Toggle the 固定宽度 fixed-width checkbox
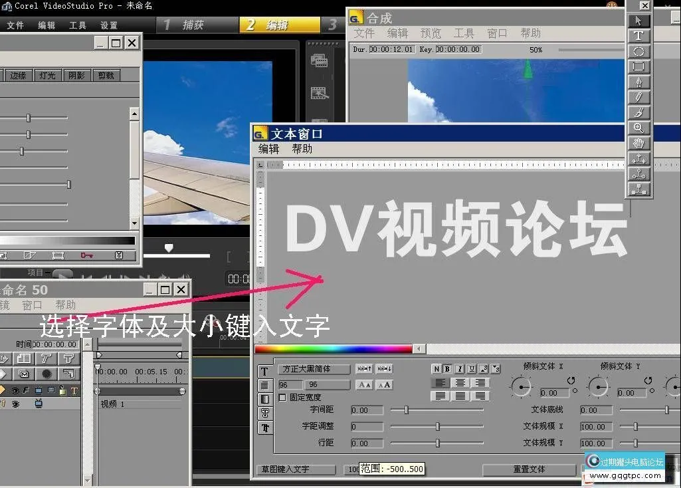This screenshot has width=681, height=488. [x=282, y=398]
